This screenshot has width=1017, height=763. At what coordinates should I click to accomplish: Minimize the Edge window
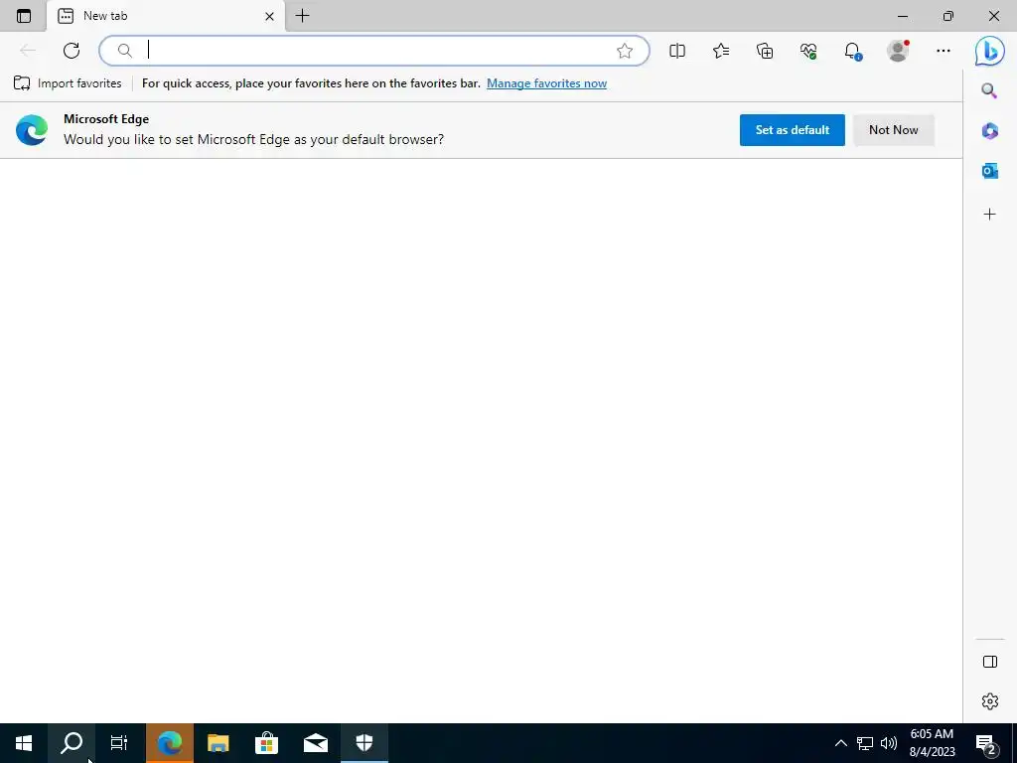coord(902,16)
